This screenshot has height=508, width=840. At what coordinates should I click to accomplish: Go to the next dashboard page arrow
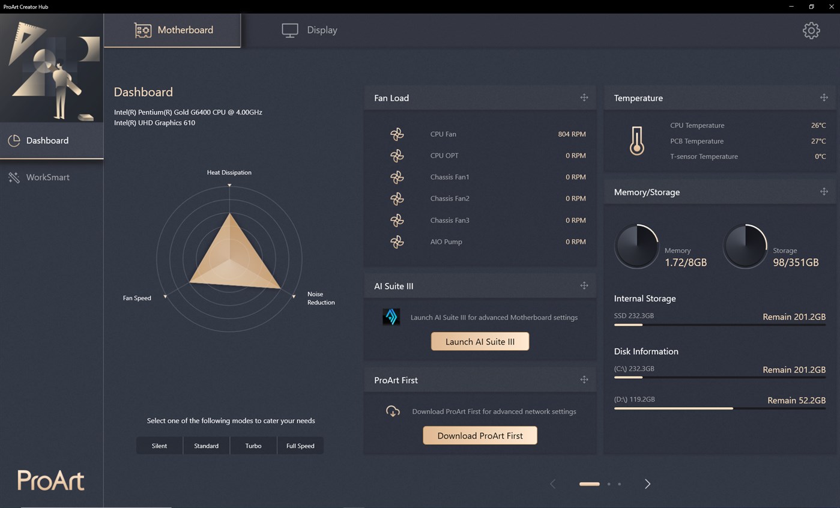647,484
